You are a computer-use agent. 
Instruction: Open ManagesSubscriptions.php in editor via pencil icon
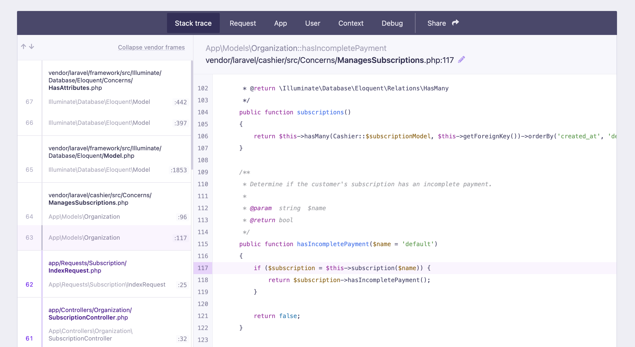click(461, 59)
